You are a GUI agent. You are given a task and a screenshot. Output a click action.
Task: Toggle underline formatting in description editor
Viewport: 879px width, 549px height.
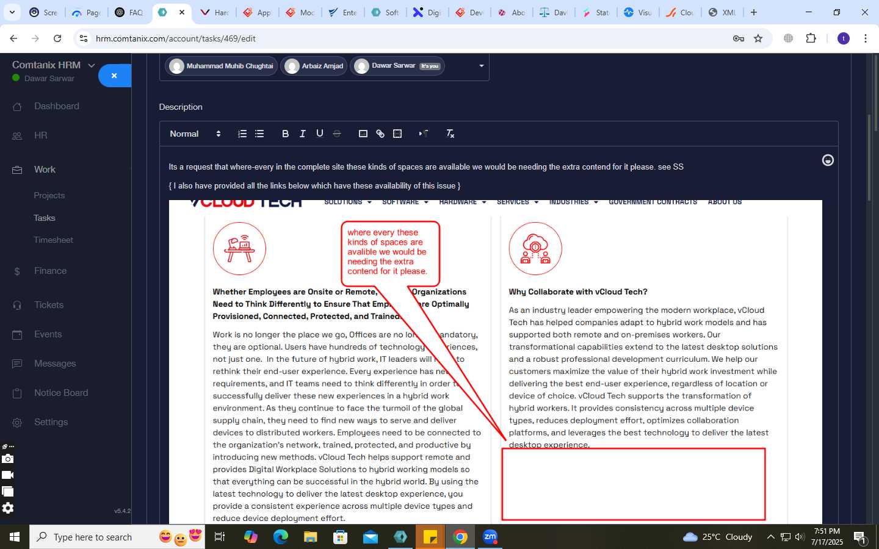[x=319, y=134]
